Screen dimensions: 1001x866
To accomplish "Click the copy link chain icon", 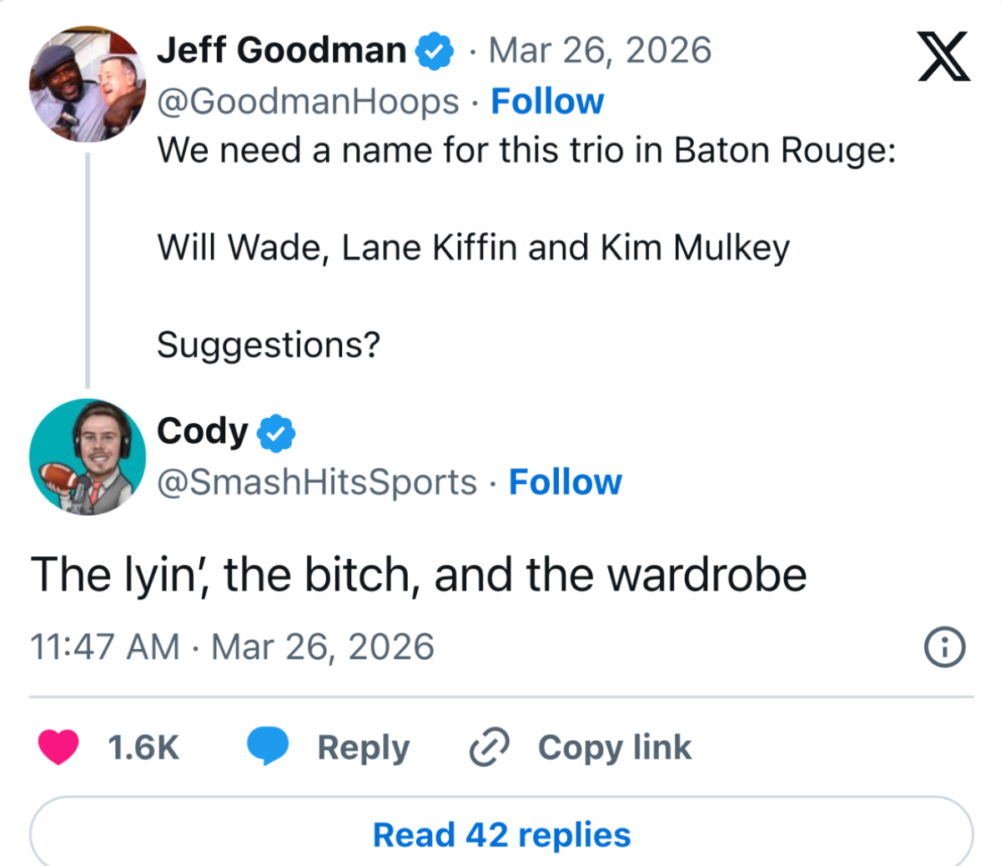I will [x=489, y=747].
